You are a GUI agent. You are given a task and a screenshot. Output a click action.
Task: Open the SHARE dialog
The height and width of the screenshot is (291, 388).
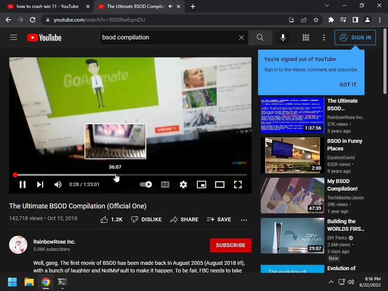tap(185, 219)
